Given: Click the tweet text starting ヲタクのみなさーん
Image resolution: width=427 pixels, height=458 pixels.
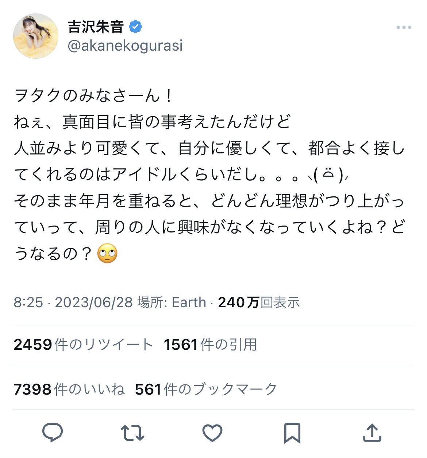Looking at the screenshot, I should tap(93, 96).
